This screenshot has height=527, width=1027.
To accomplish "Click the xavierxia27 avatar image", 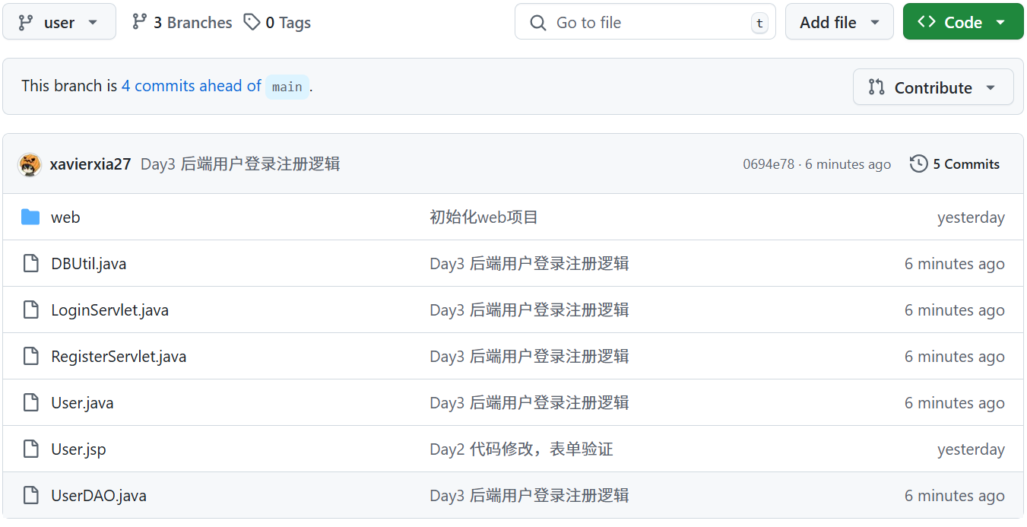I will (x=30, y=164).
